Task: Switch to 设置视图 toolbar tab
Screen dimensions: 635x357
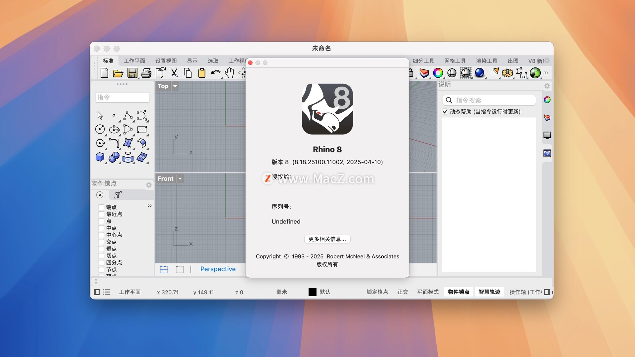Action: coord(166,61)
